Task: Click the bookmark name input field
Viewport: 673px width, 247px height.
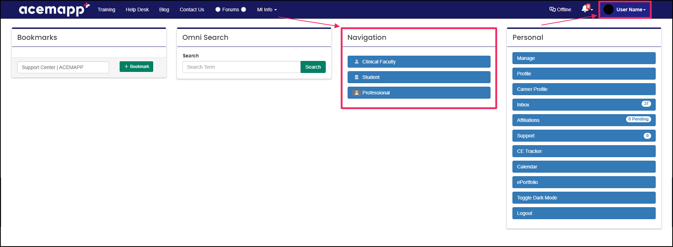Action: (63, 67)
